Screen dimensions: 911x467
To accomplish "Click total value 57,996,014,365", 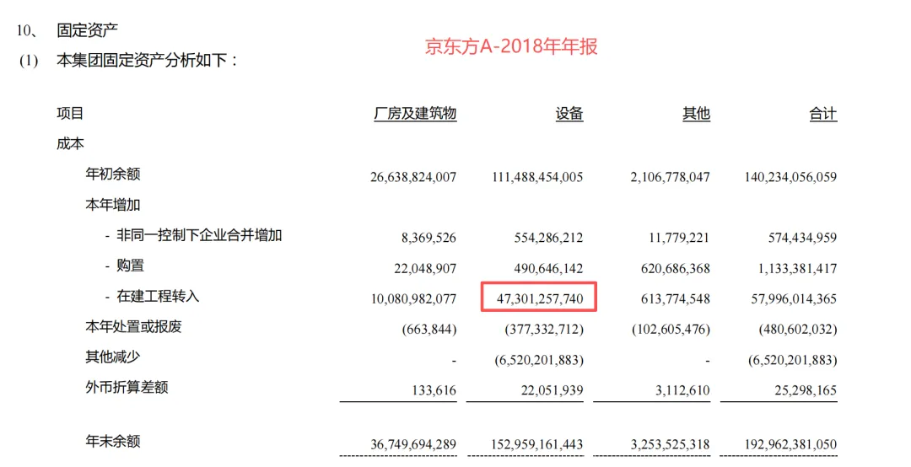I will [795, 298].
